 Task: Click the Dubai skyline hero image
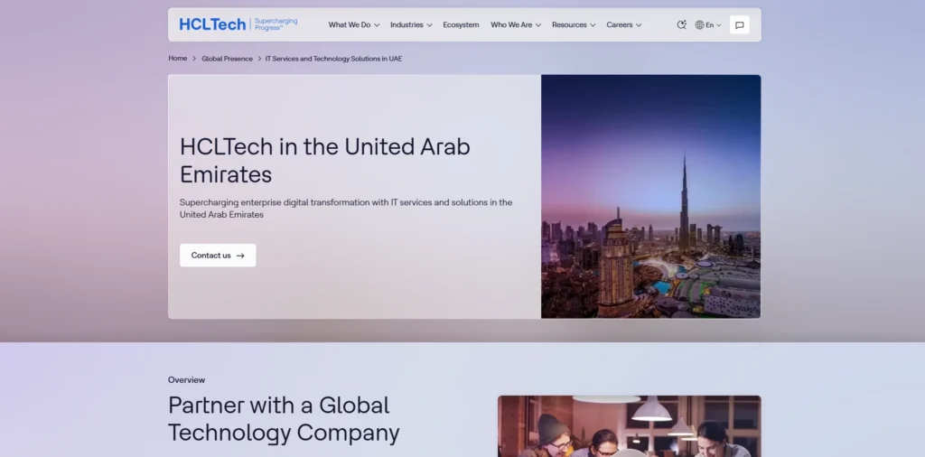coord(650,196)
